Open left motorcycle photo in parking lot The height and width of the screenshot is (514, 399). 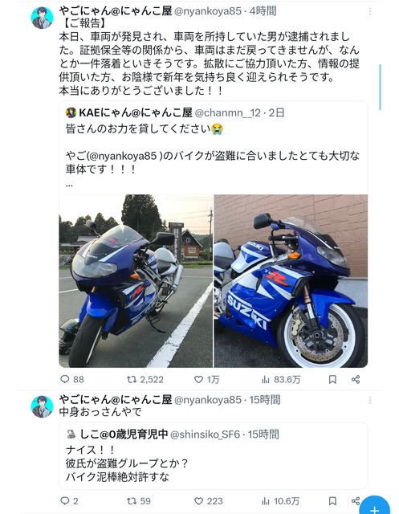(x=136, y=281)
